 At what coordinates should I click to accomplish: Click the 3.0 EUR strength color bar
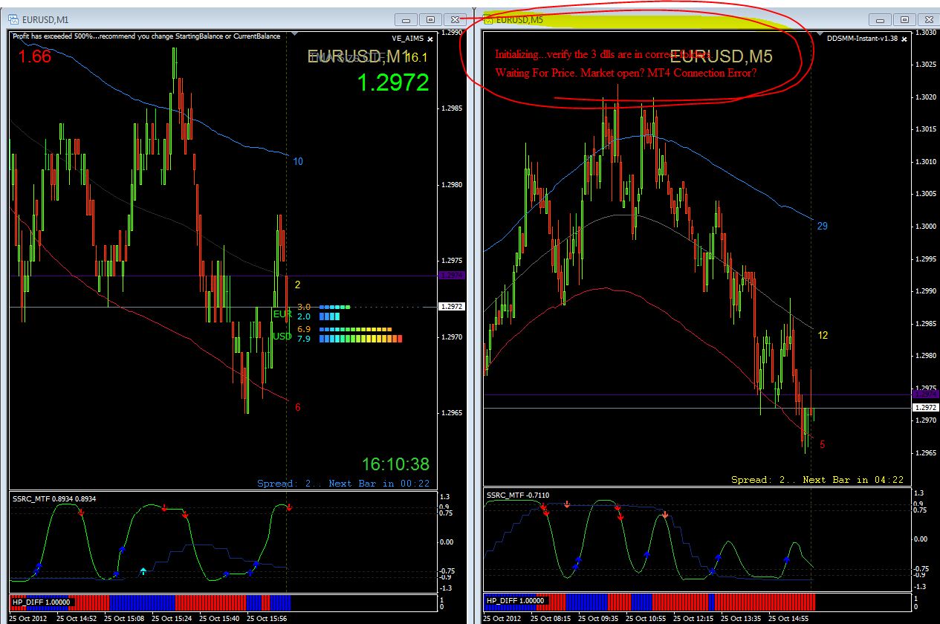pyautogui.click(x=334, y=306)
